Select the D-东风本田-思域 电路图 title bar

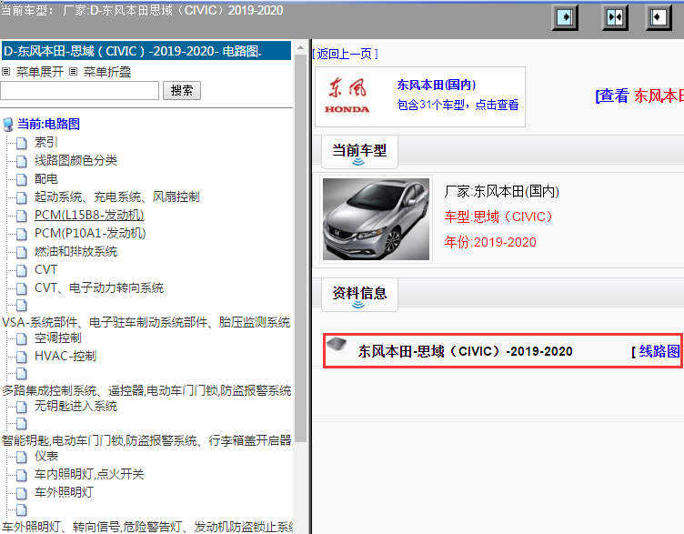pyautogui.click(x=146, y=51)
